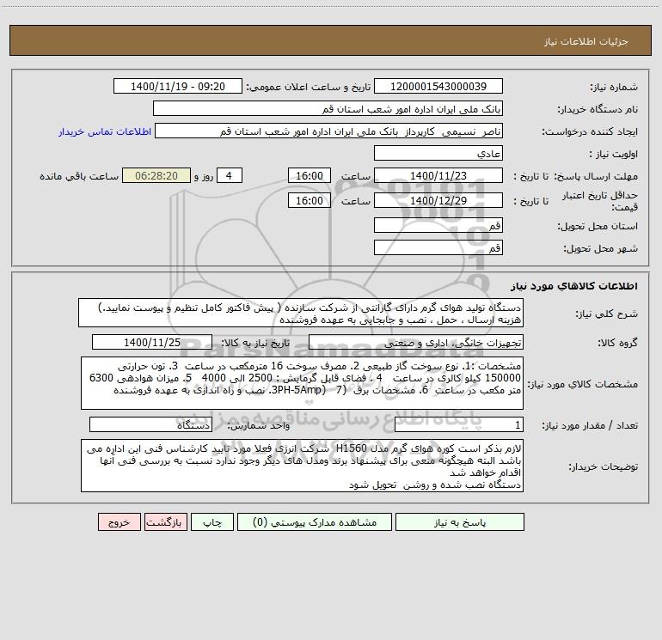Click the ساعت باقی مانده label
This screenshot has height=640, width=662.
pos(79,176)
